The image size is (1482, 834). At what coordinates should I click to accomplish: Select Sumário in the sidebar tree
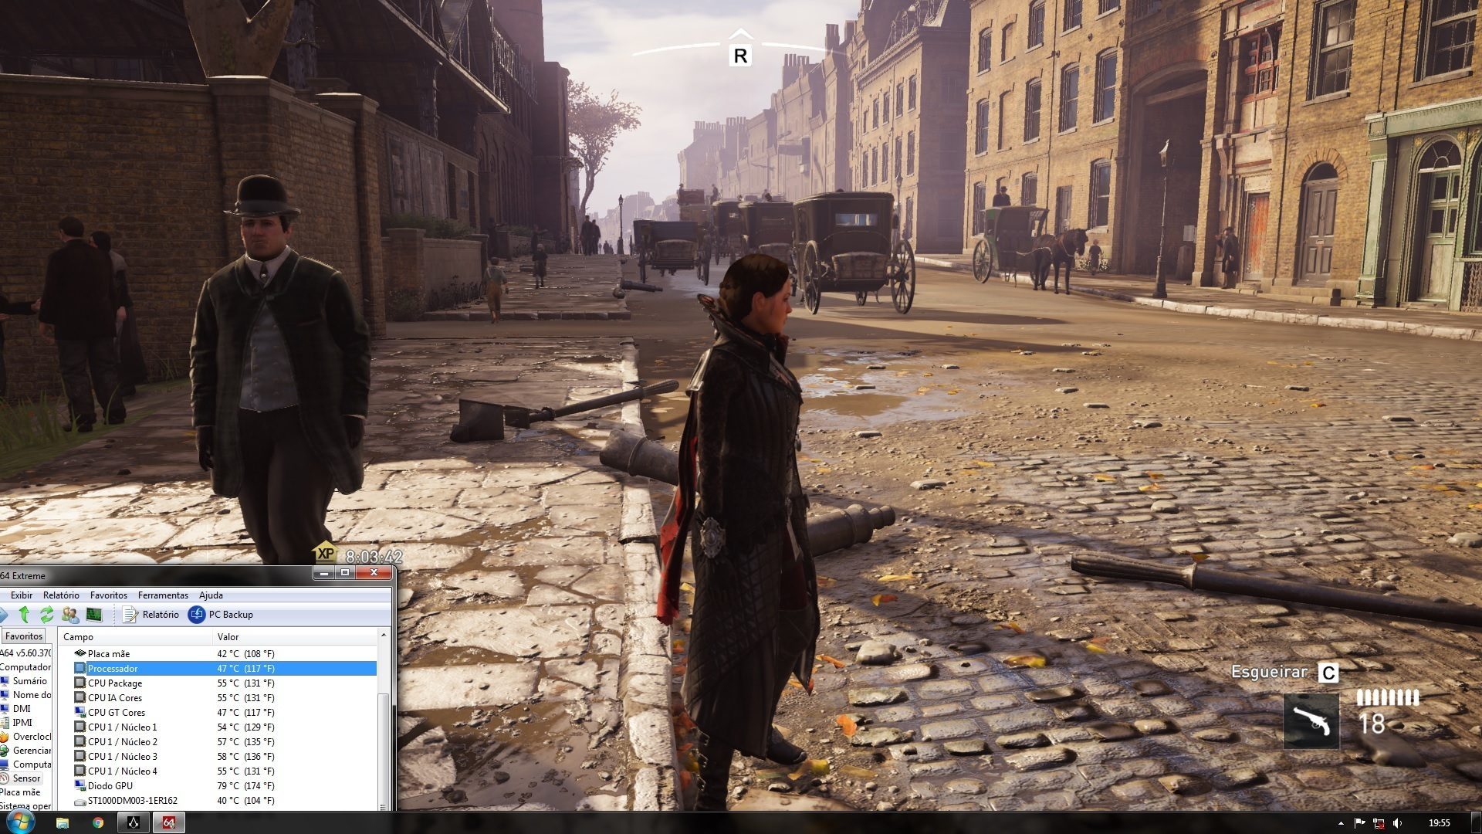[25, 681]
